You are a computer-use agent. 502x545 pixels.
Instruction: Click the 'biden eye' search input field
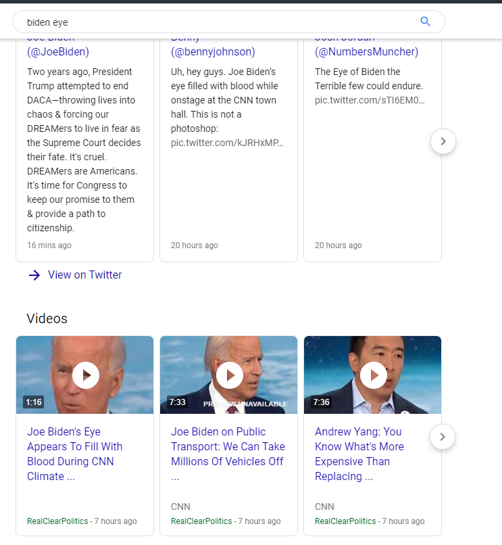tap(228, 22)
